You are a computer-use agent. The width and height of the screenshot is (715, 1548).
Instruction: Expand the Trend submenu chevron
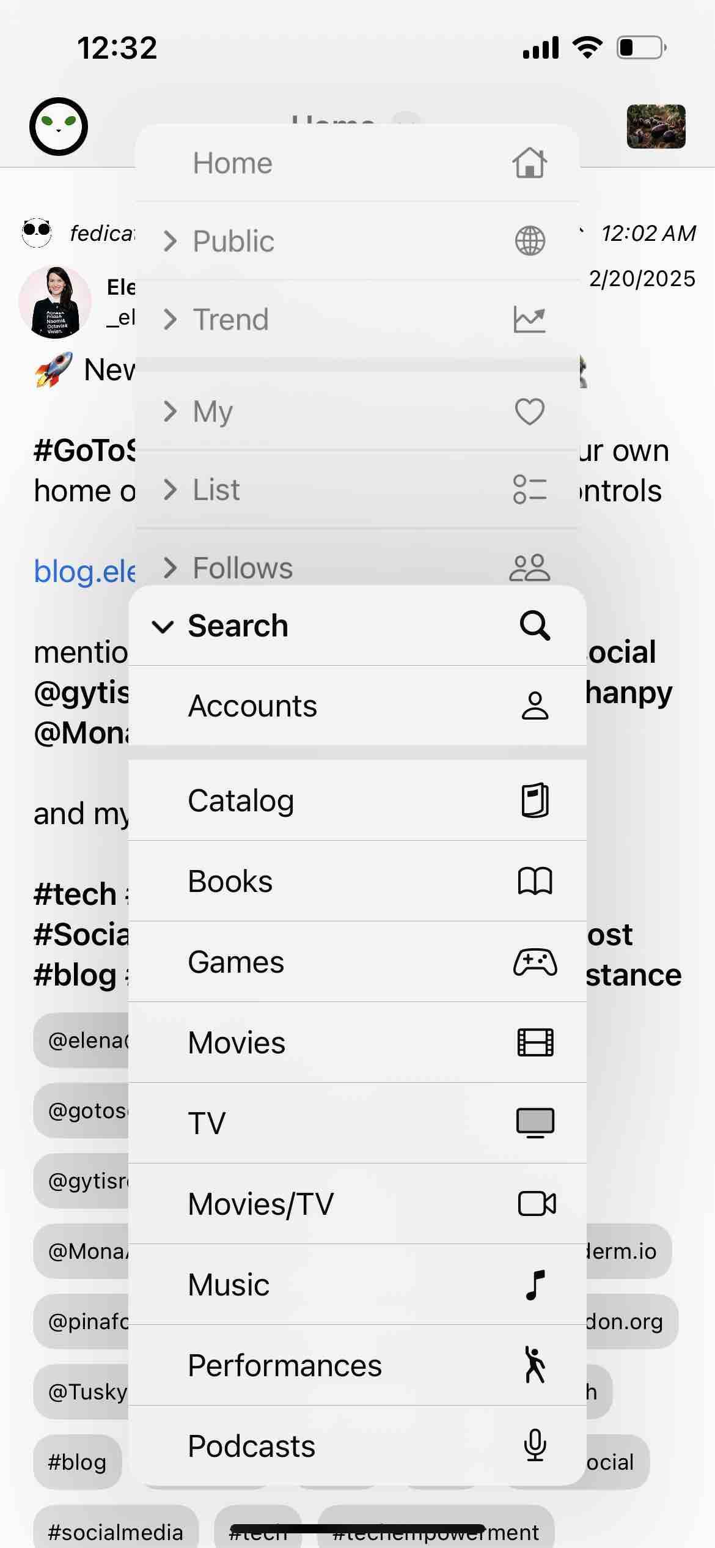point(170,319)
